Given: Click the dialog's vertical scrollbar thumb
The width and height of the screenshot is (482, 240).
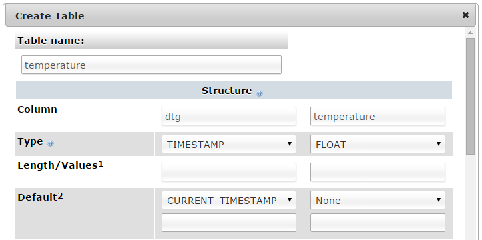Looking at the screenshot, I should coord(470,97).
